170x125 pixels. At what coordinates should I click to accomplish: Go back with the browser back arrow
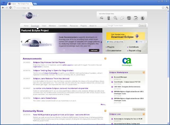(3, 8)
